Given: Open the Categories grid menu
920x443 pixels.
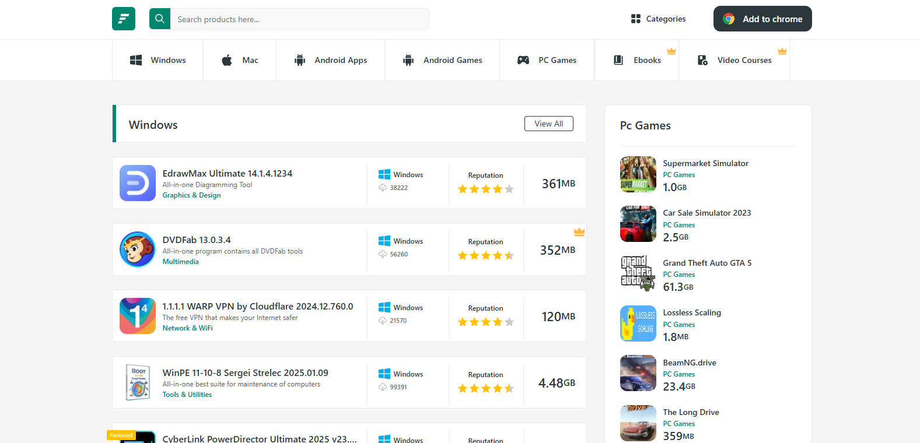Looking at the screenshot, I should 658,19.
